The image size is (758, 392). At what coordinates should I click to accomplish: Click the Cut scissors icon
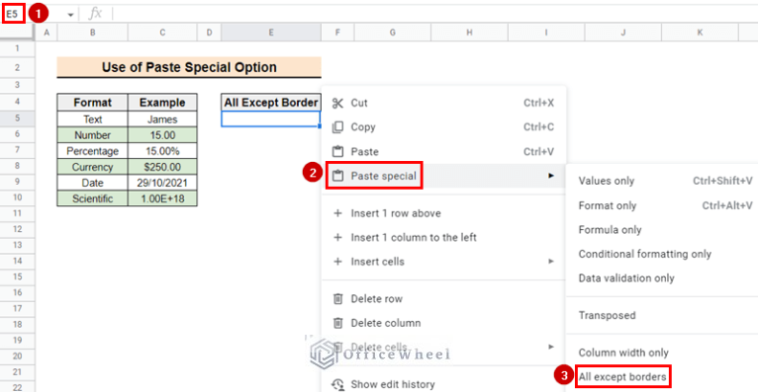click(x=337, y=103)
